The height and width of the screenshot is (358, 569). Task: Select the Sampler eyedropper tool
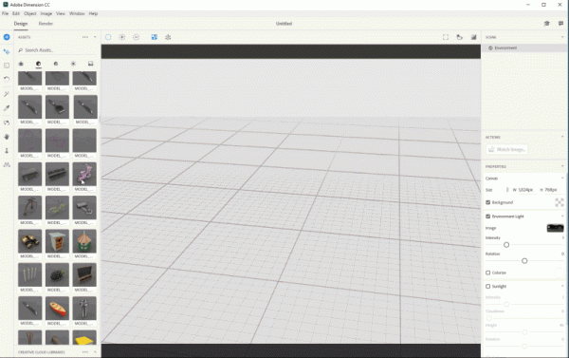point(7,108)
